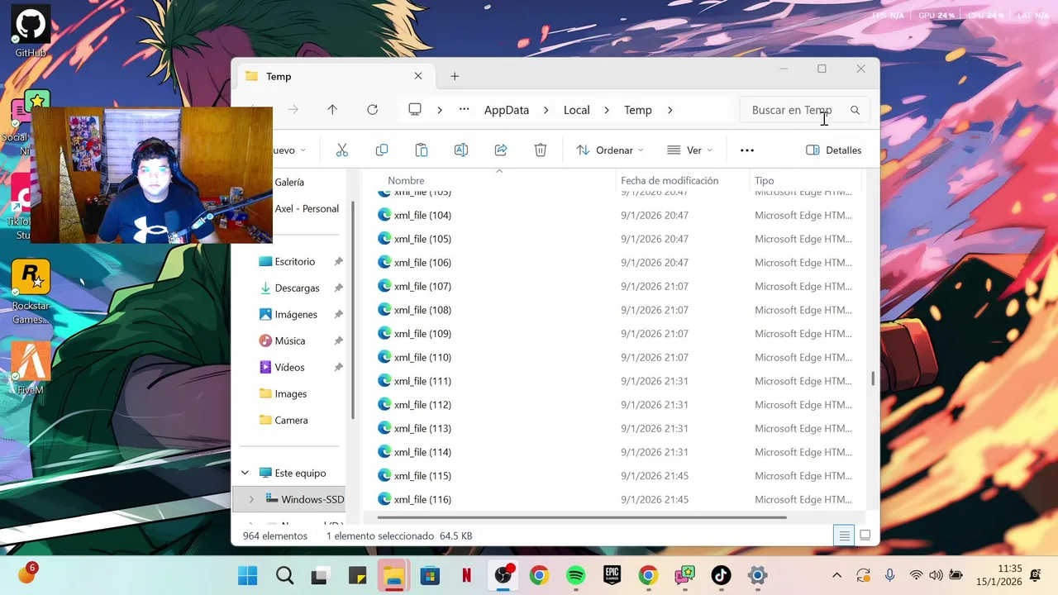
Task: Click the vertical scrollbar of the file list
Action: [x=873, y=378]
